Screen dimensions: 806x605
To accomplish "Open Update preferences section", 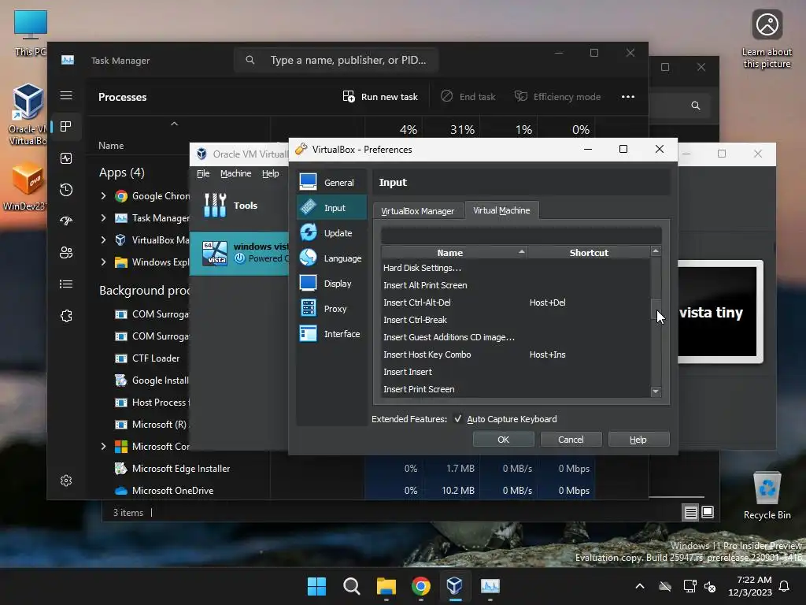I will 331,232.
